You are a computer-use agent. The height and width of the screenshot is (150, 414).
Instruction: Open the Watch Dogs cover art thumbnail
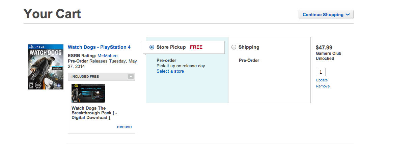(x=46, y=67)
